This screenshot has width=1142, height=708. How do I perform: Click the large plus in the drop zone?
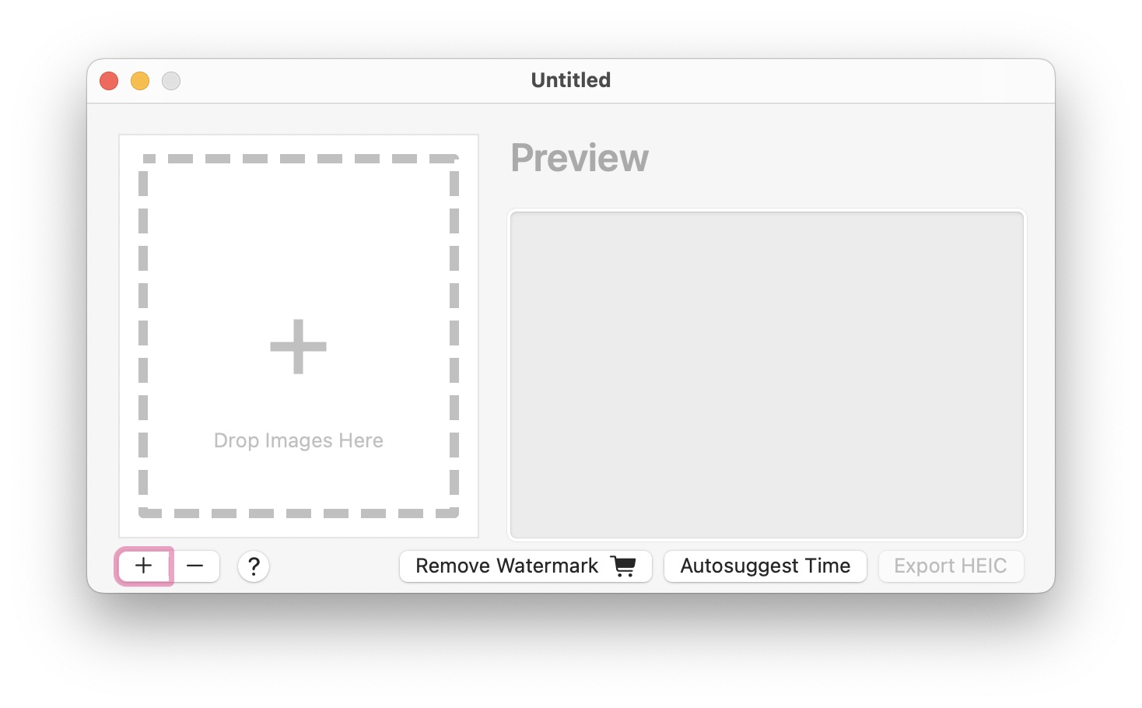pyautogui.click(x=298, y=346)
